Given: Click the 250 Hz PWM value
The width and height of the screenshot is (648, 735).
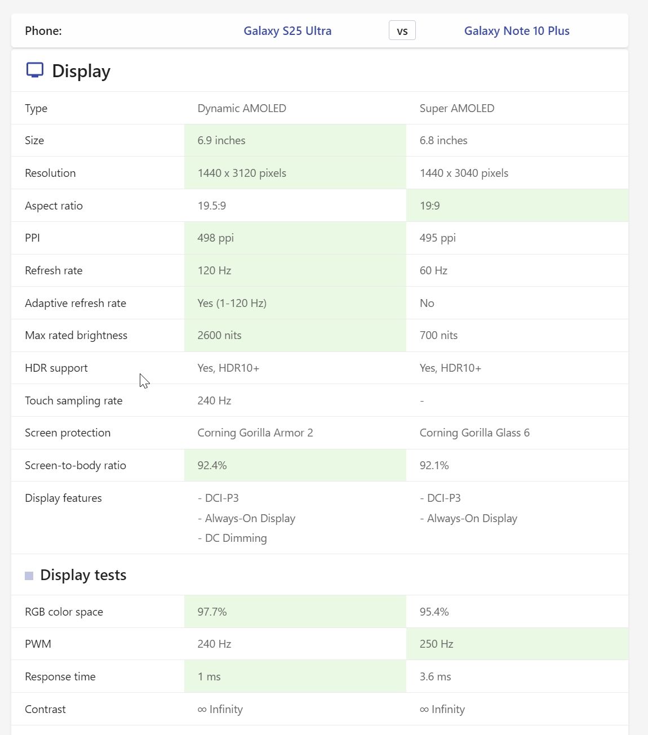Looking at the screenshot, I should (437, 644).
